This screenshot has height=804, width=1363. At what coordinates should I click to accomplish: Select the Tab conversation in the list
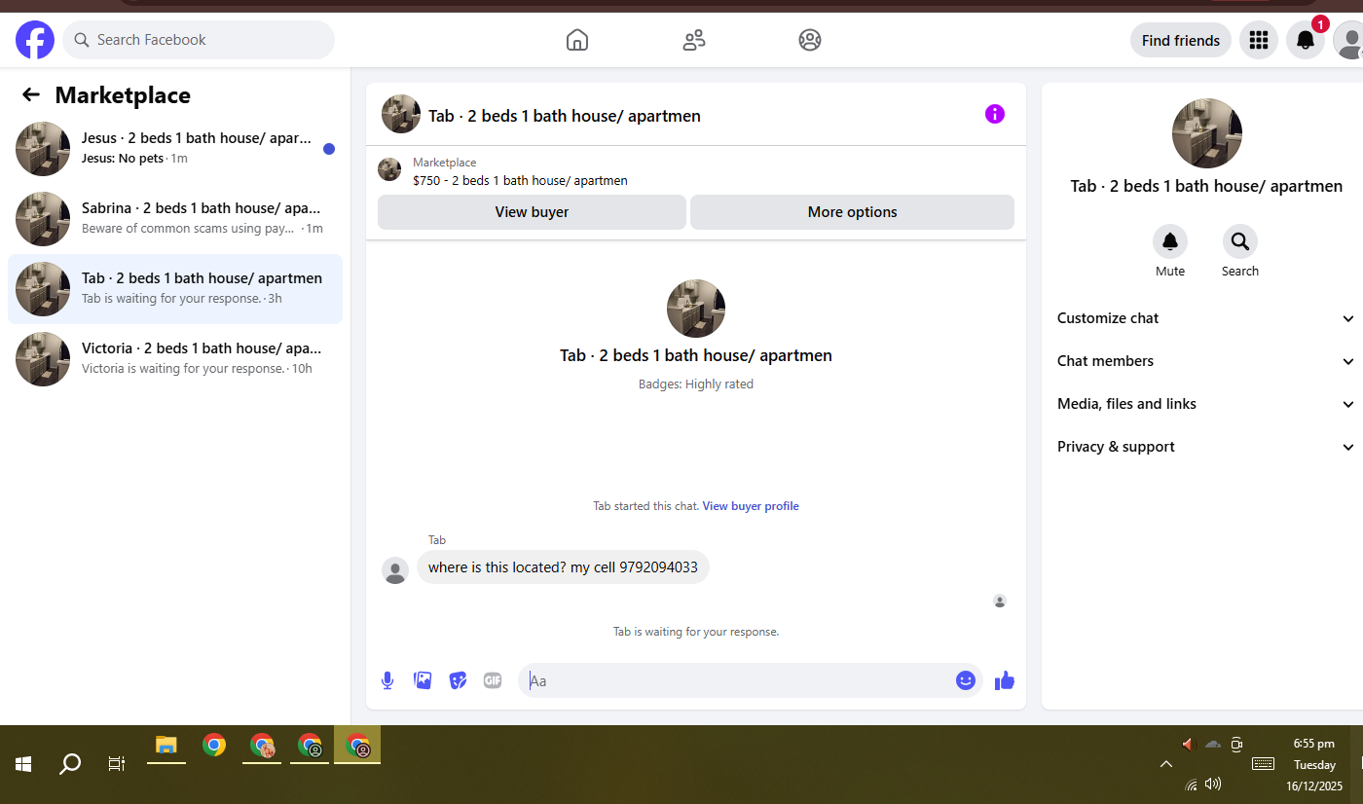(x=175, y=288)
